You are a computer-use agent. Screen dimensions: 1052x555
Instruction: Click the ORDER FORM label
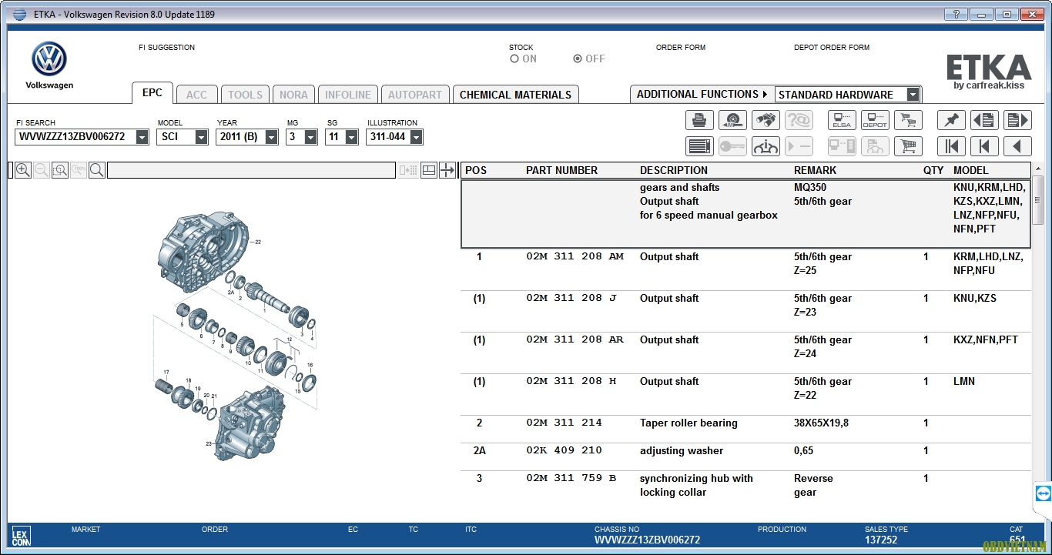681,48
